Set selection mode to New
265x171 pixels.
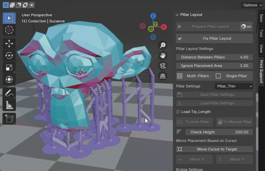[x=6, y=5]
